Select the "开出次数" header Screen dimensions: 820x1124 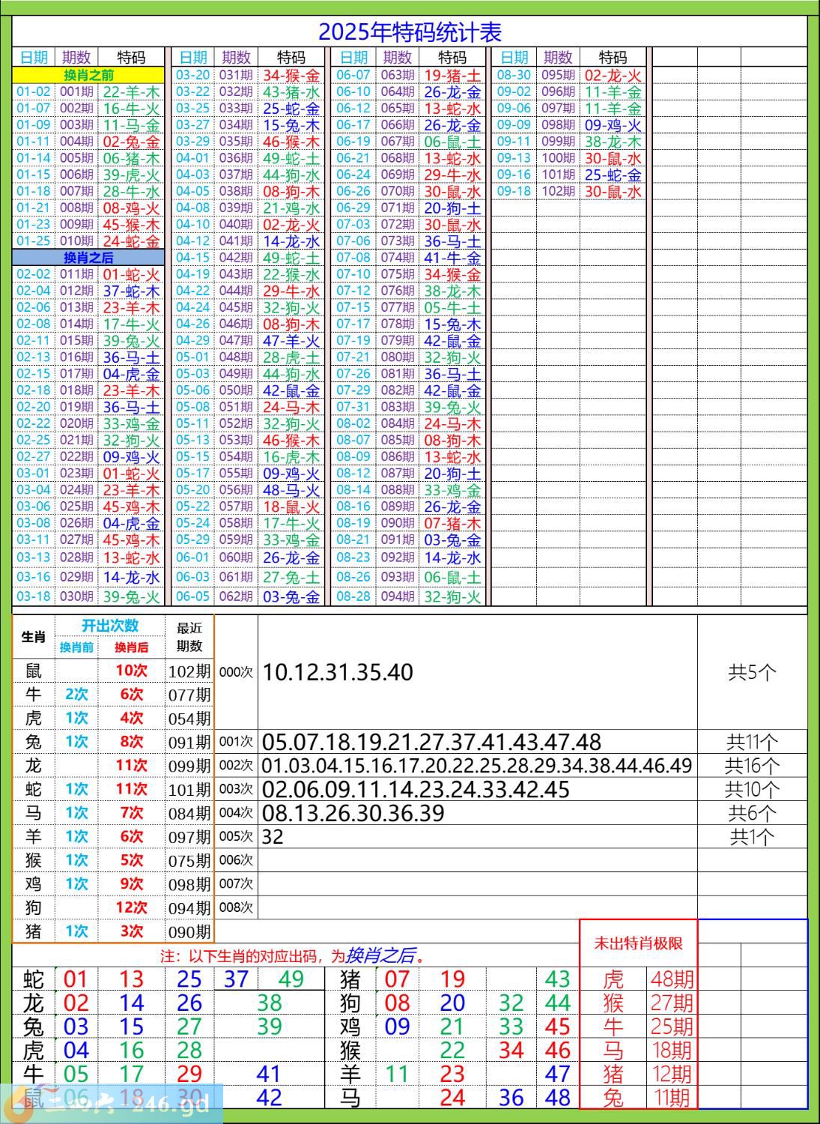(110, 626)
